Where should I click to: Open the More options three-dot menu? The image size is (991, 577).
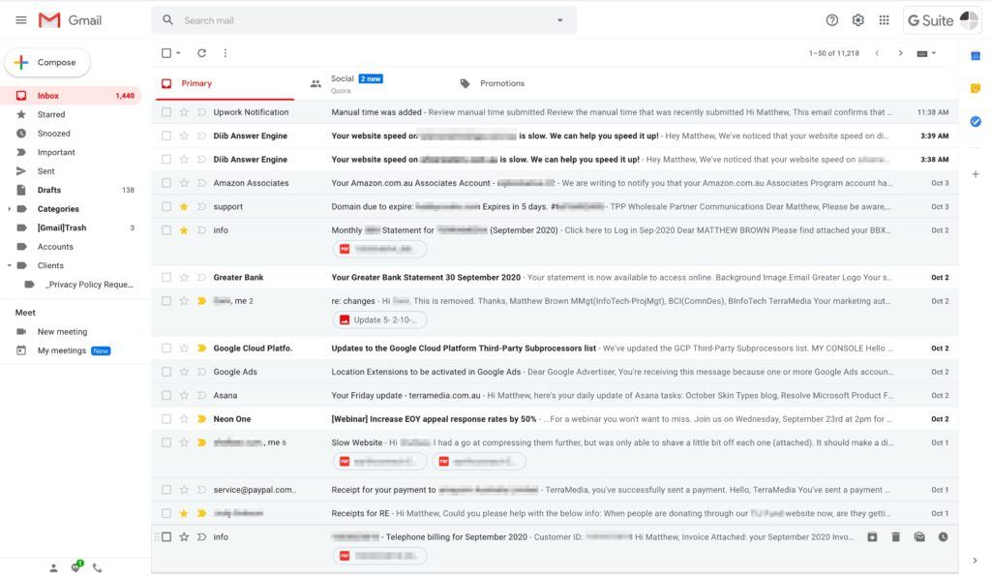(x=225, y=53)
